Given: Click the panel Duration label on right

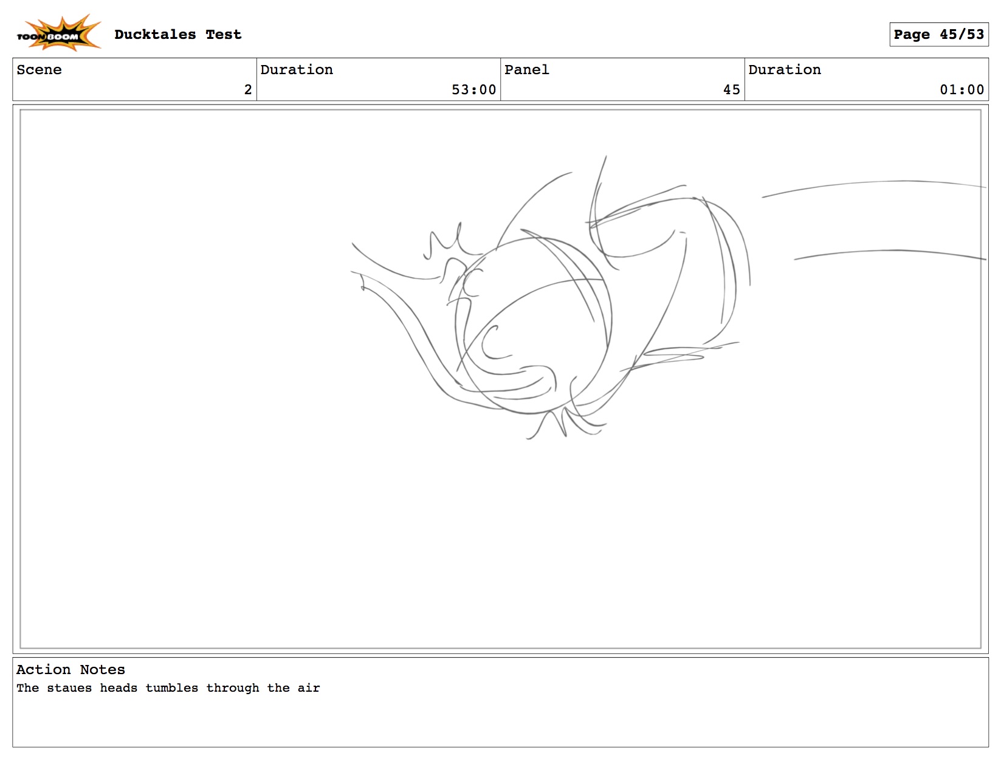Looking at the screenshot, I should (x=784, y=70).
